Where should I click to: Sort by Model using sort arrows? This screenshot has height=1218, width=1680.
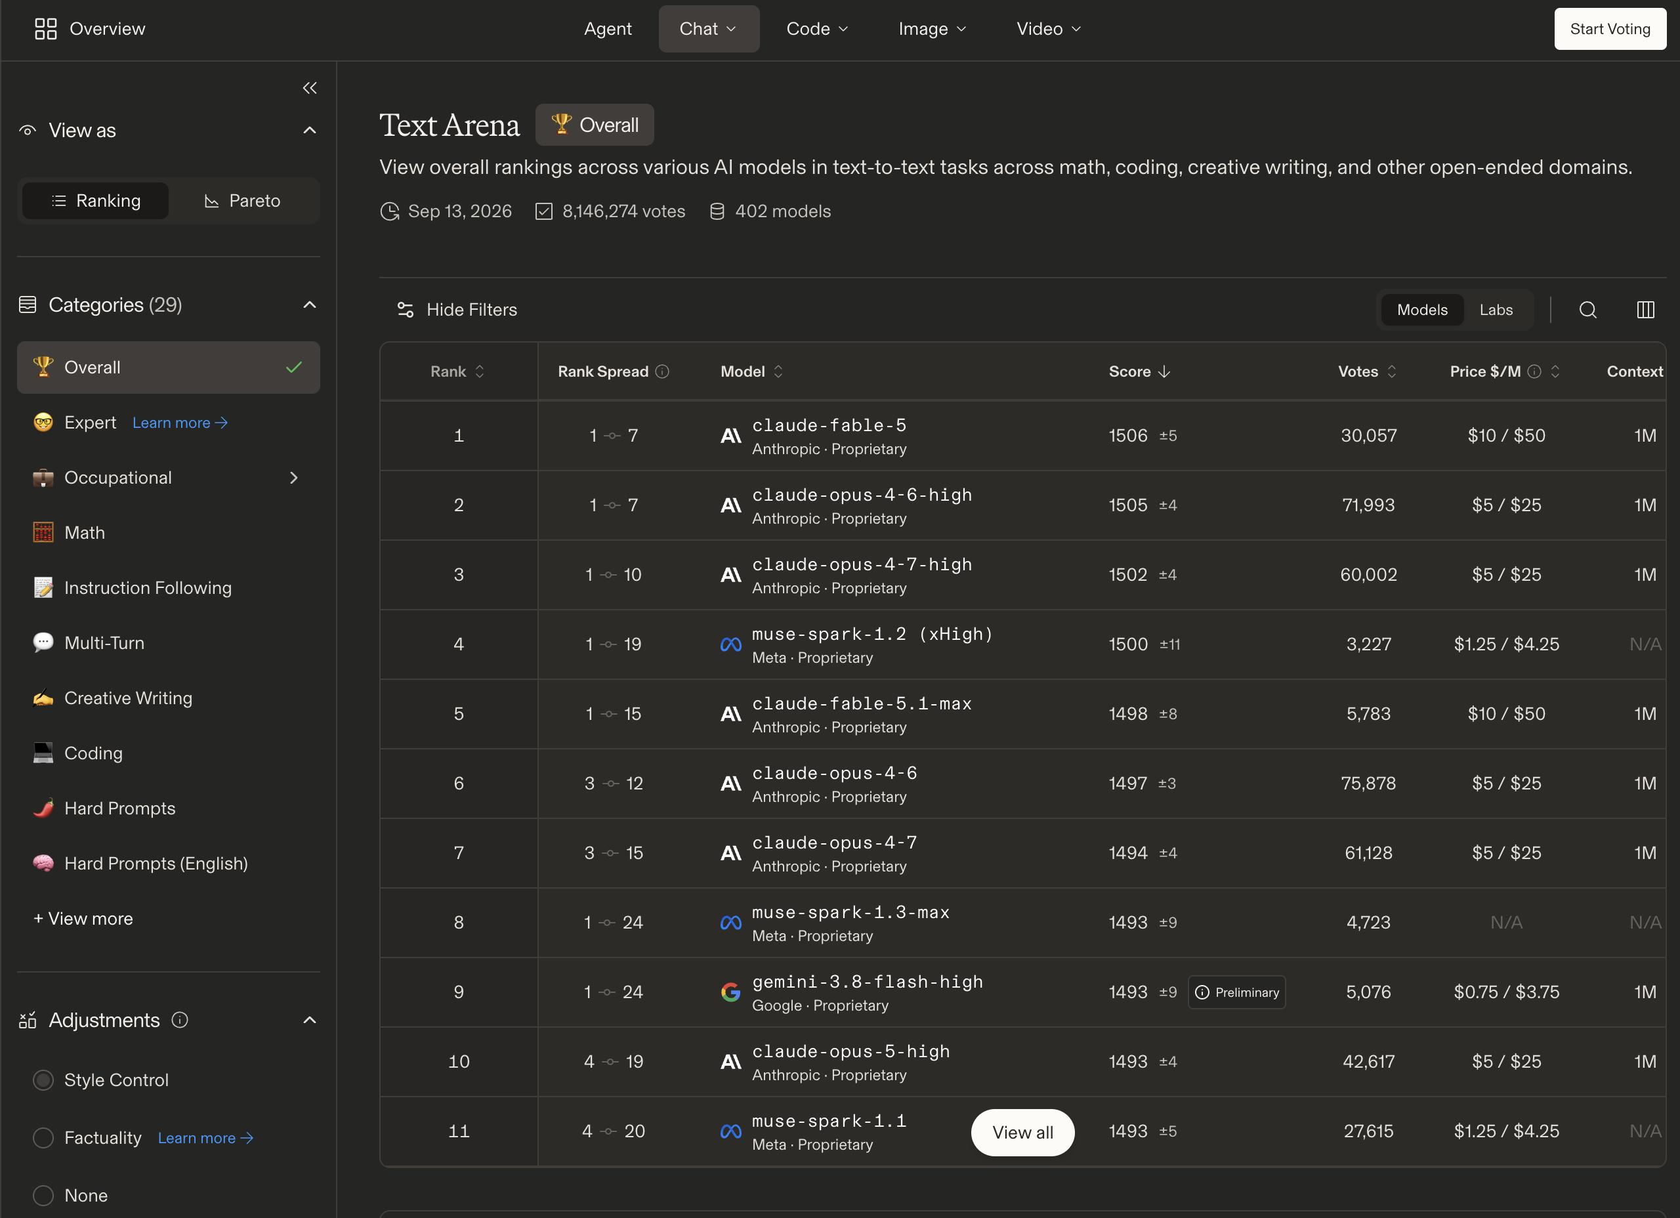coord(778,371)
